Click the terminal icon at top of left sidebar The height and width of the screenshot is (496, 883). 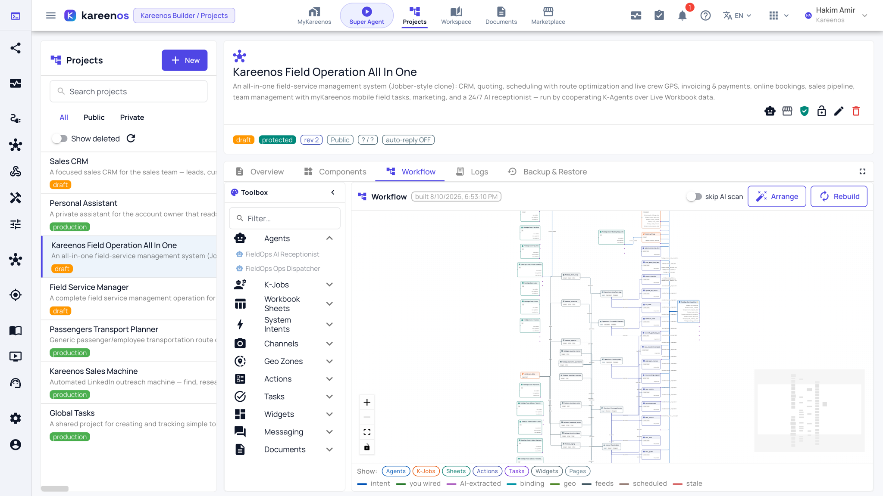pos(16,16)
